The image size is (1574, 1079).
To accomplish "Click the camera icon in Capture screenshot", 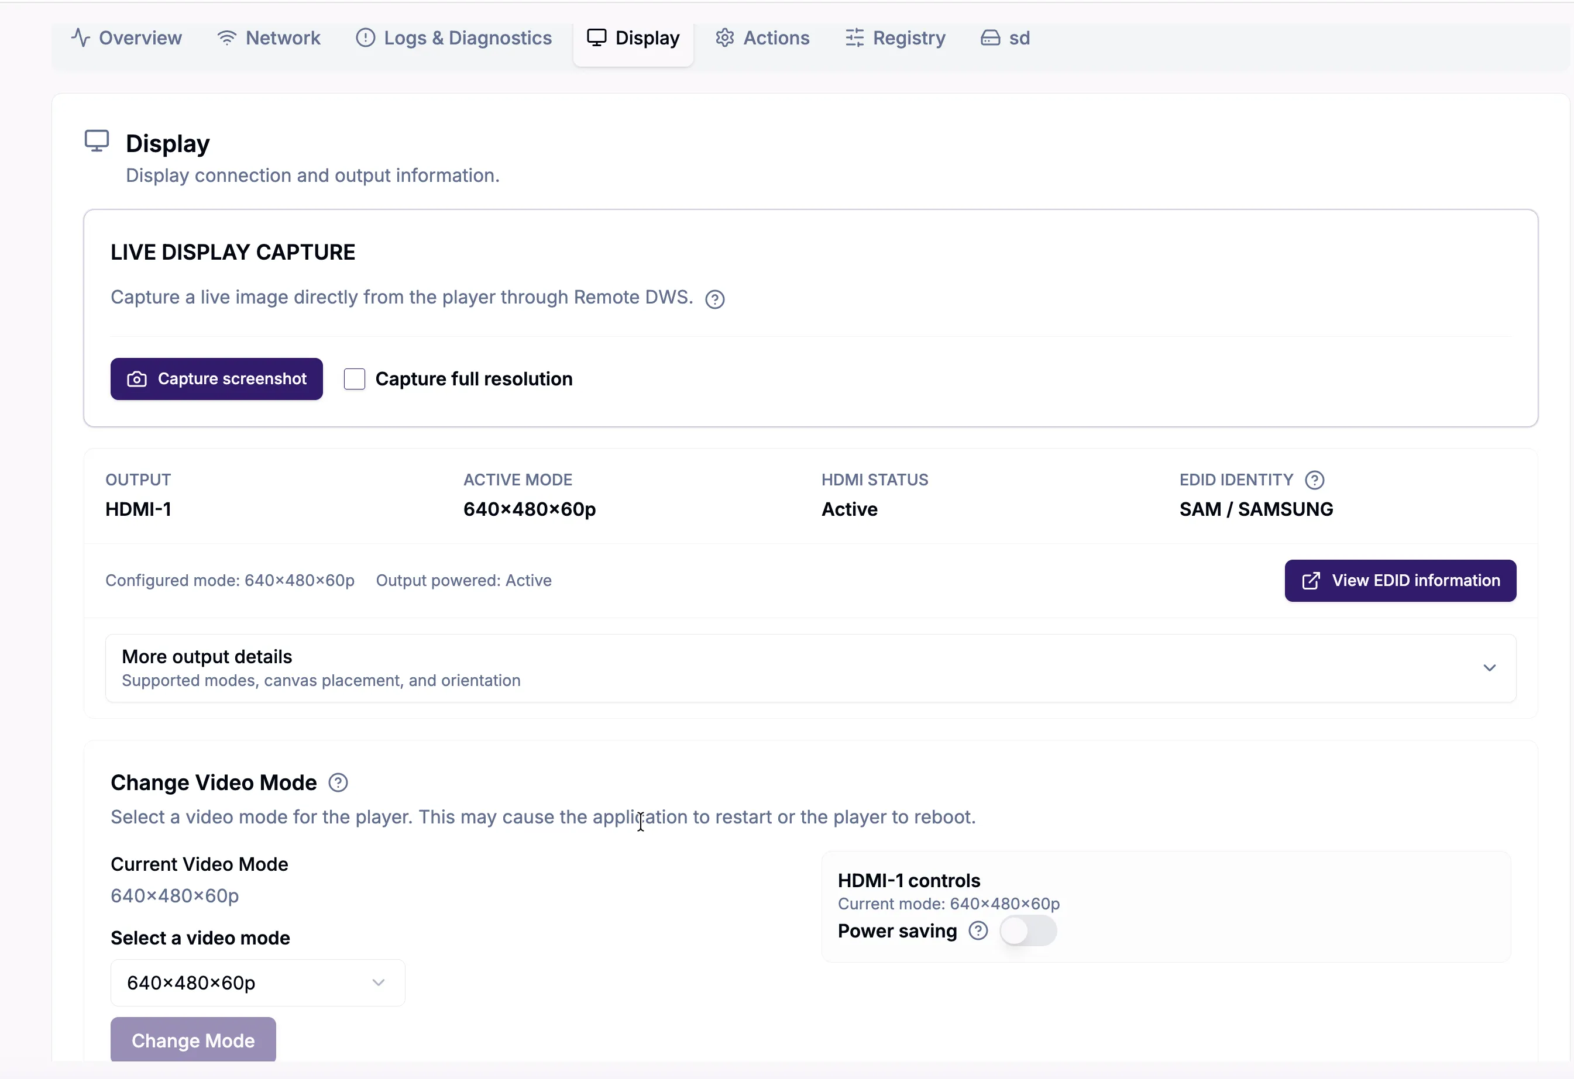I will (x=137, y=379).
